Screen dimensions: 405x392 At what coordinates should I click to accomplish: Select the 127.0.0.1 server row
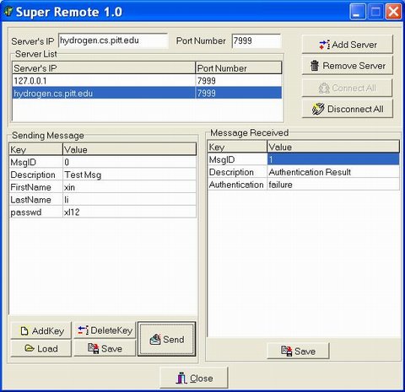click(147, 81)
